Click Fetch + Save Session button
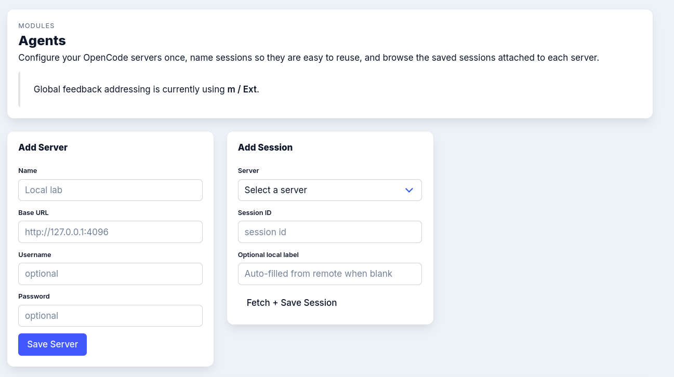This screenshot has width=674, height=377. [292, 303]
